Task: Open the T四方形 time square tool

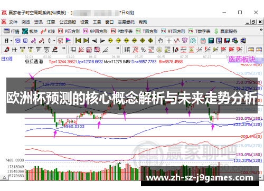Action: 147,31
